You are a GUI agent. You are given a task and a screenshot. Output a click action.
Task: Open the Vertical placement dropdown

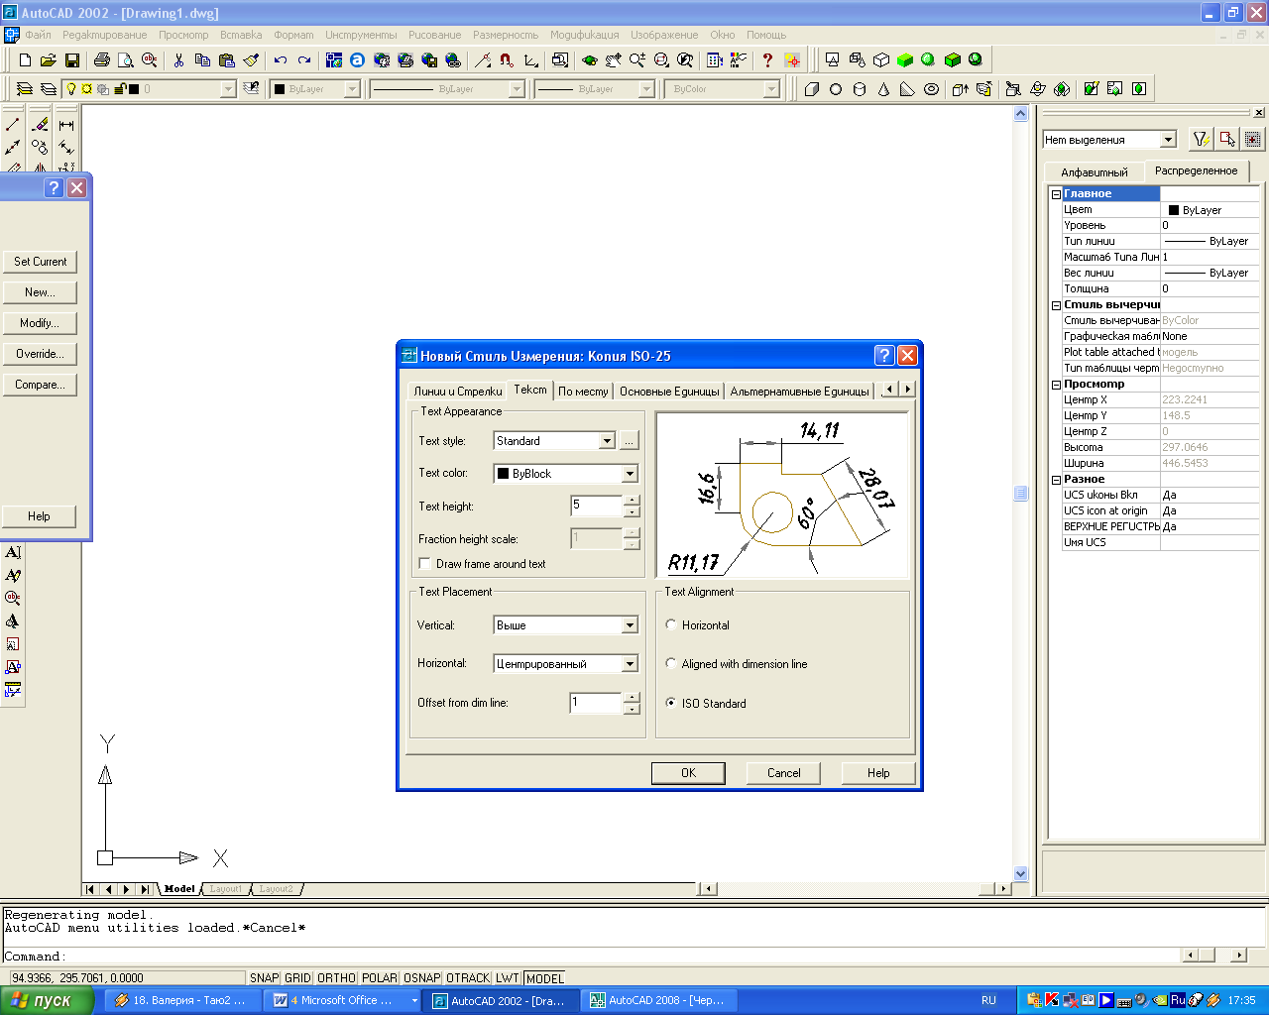click(x=630, y=625)
